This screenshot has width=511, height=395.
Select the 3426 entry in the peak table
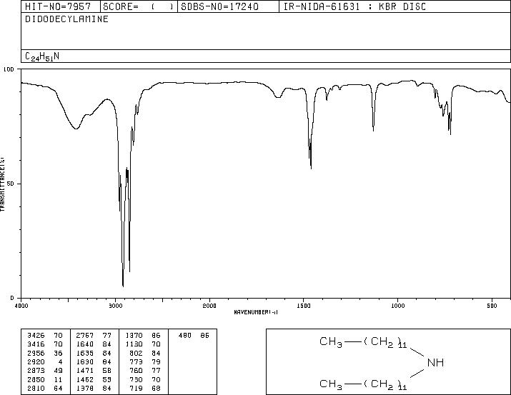click(36, 336)
